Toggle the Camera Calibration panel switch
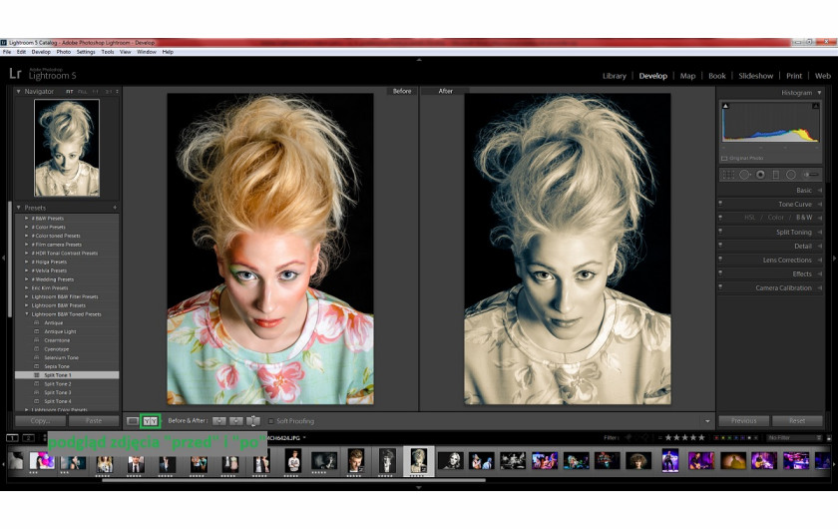This screenshot has height=529, width=838. (720, 287)
